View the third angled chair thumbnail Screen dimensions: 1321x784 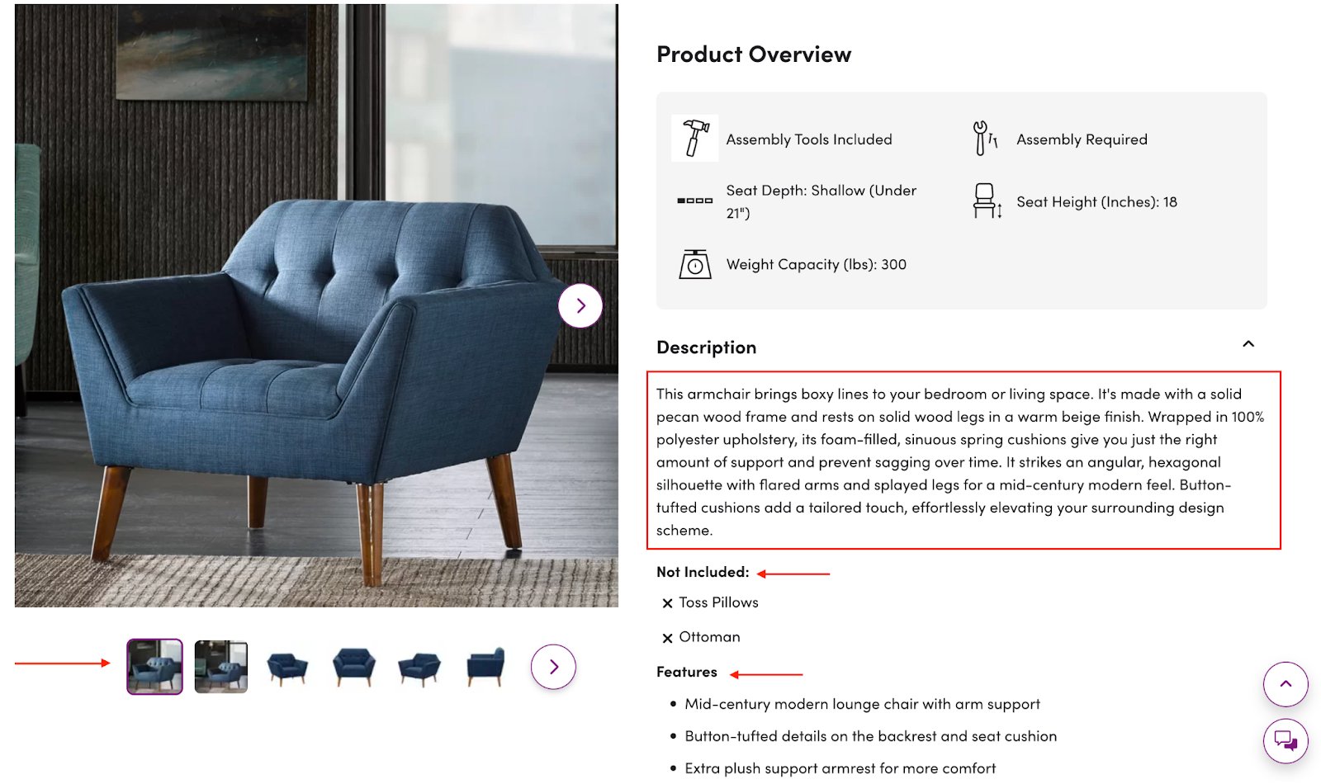(x=287, y=667)
